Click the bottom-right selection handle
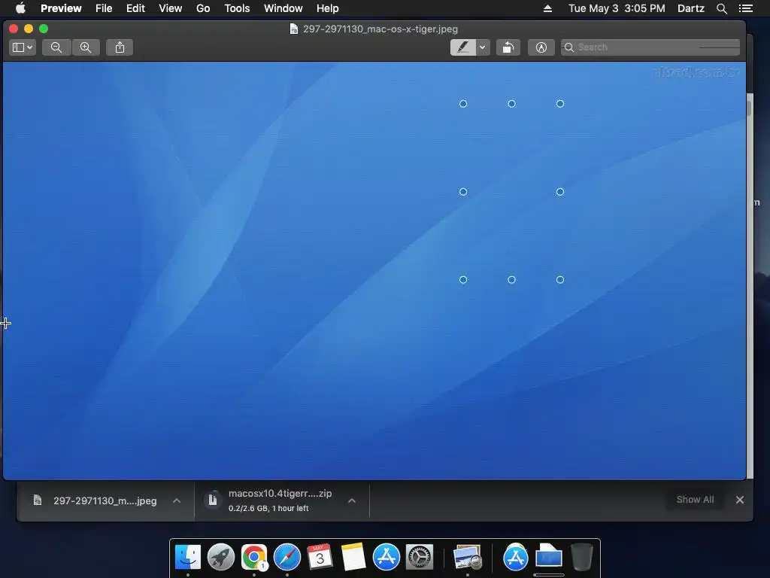The image size is (770, 578). [560, 280]
